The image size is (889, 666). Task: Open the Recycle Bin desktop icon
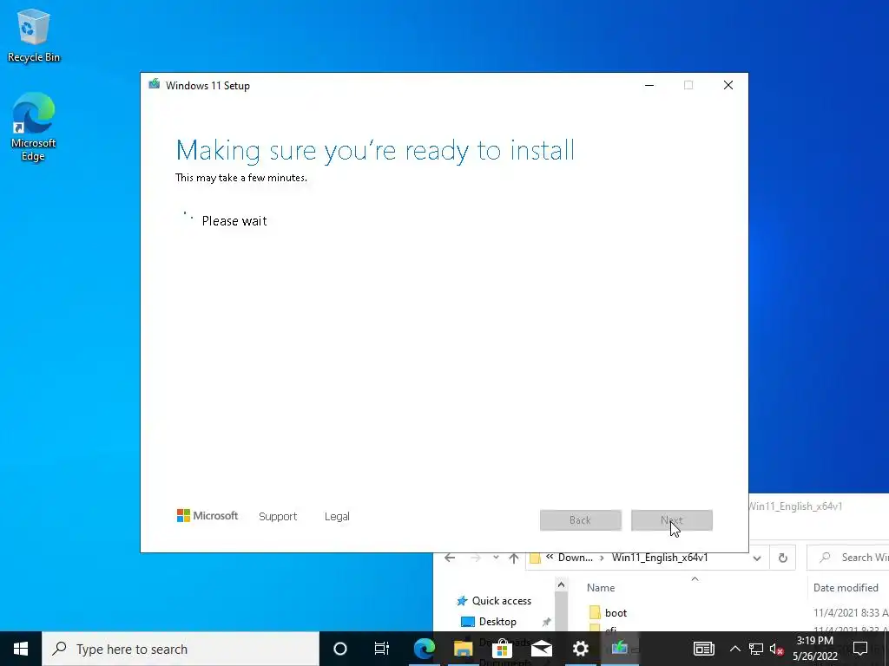coord(34,35)
